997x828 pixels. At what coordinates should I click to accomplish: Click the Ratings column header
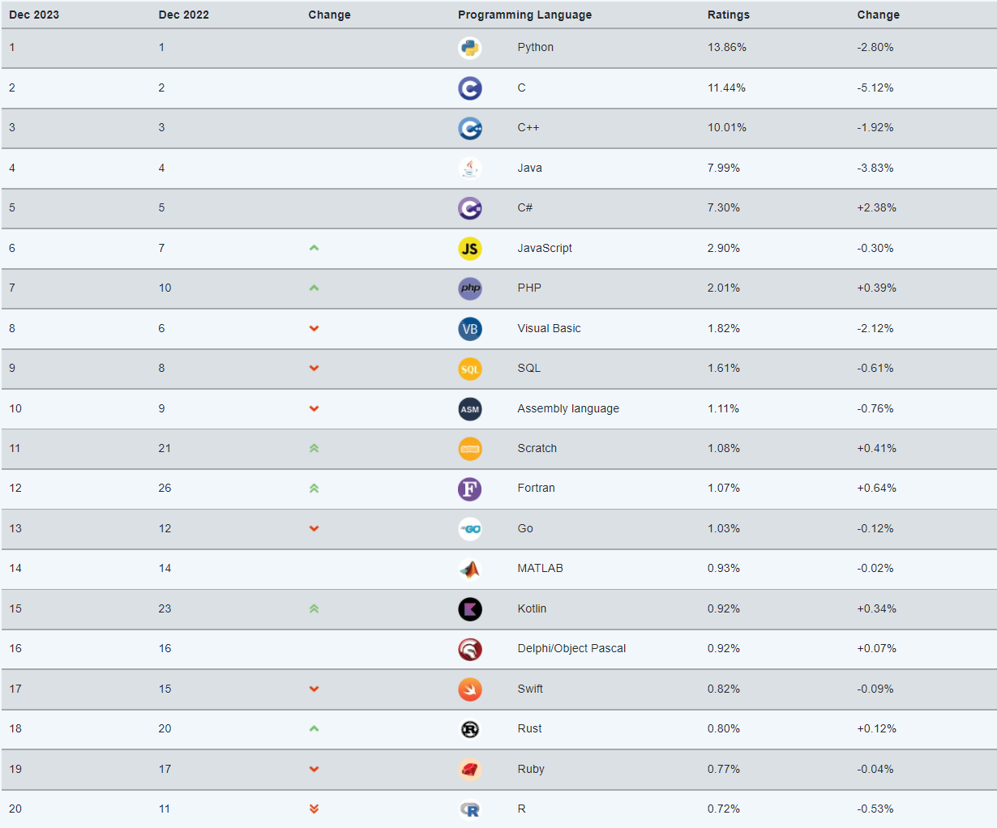pos(729,15)
